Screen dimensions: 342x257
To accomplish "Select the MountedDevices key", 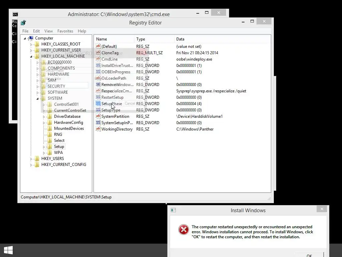I will coord(69,128).
